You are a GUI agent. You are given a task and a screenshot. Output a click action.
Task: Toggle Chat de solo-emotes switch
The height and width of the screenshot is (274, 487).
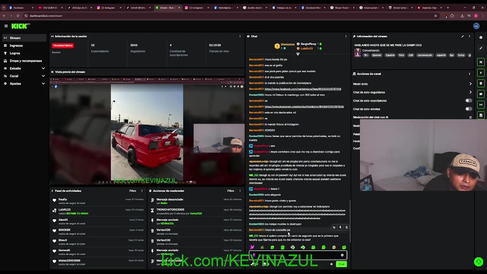[469, 109]
